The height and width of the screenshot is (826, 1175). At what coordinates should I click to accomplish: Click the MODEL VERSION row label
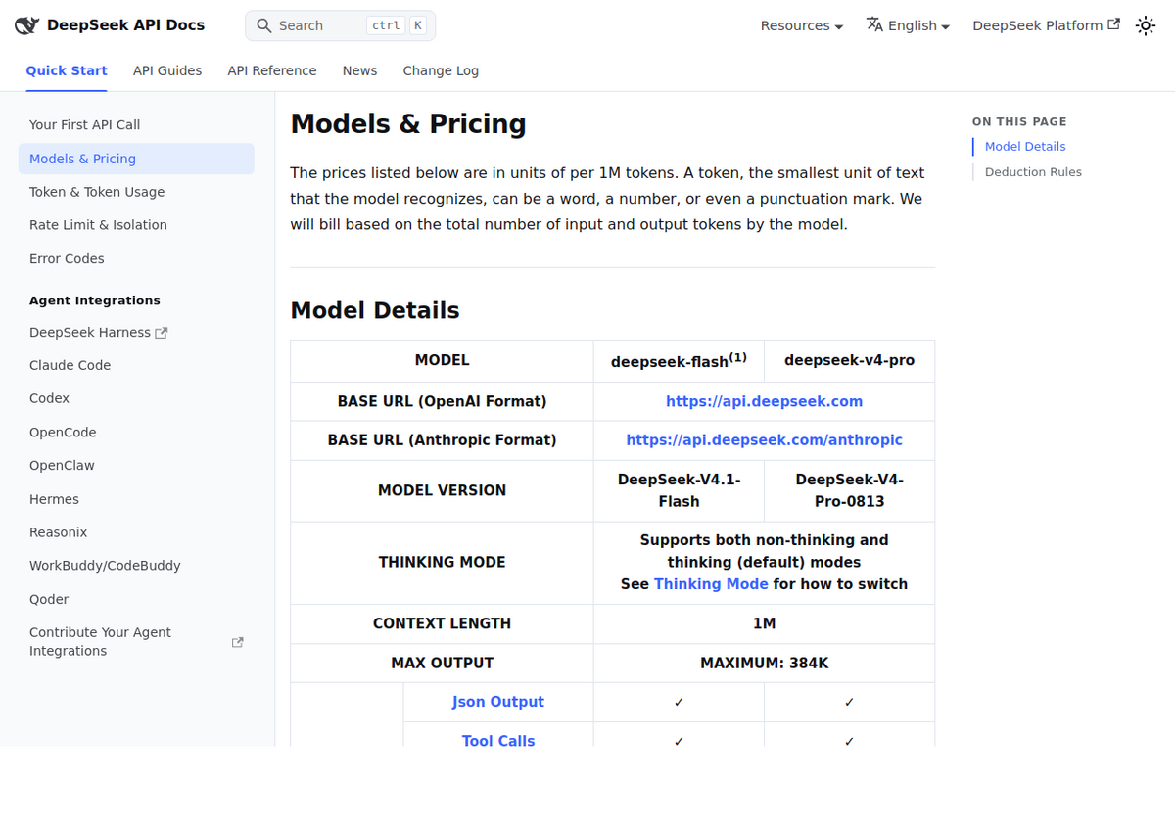[442, 490]
